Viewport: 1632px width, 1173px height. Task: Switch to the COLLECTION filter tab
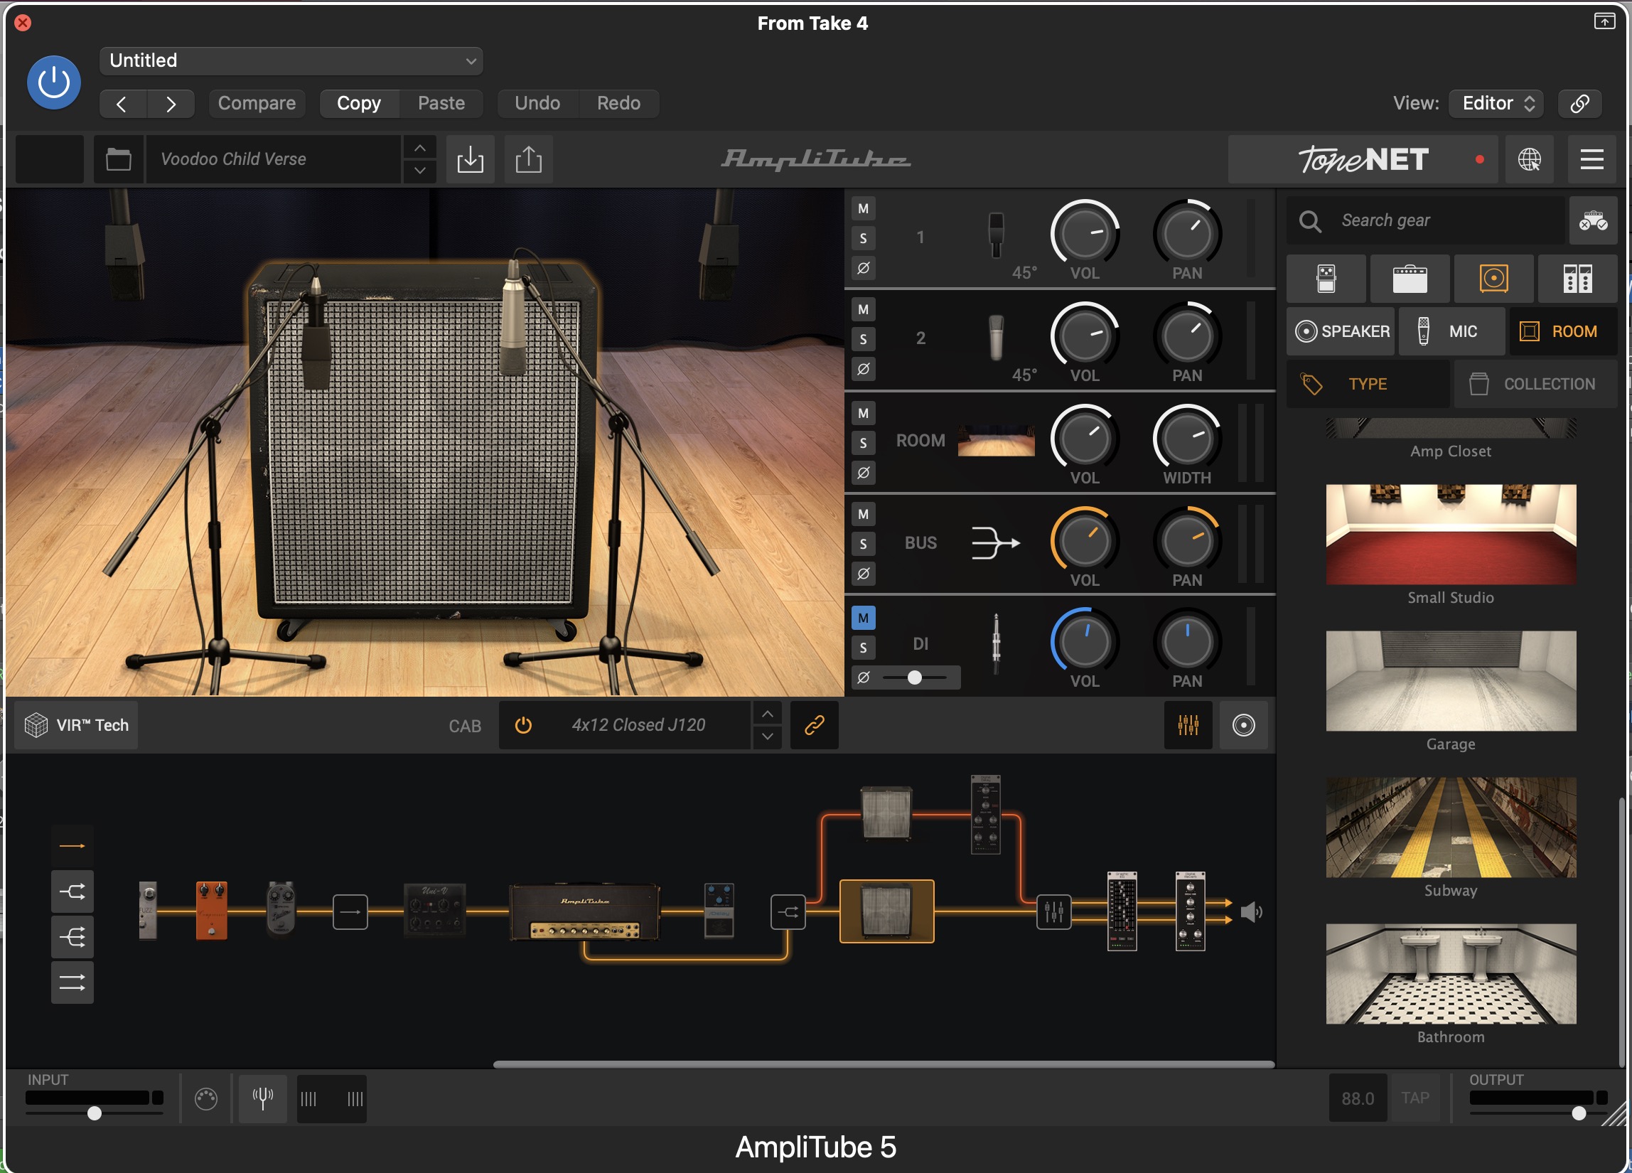[1535, 385]
